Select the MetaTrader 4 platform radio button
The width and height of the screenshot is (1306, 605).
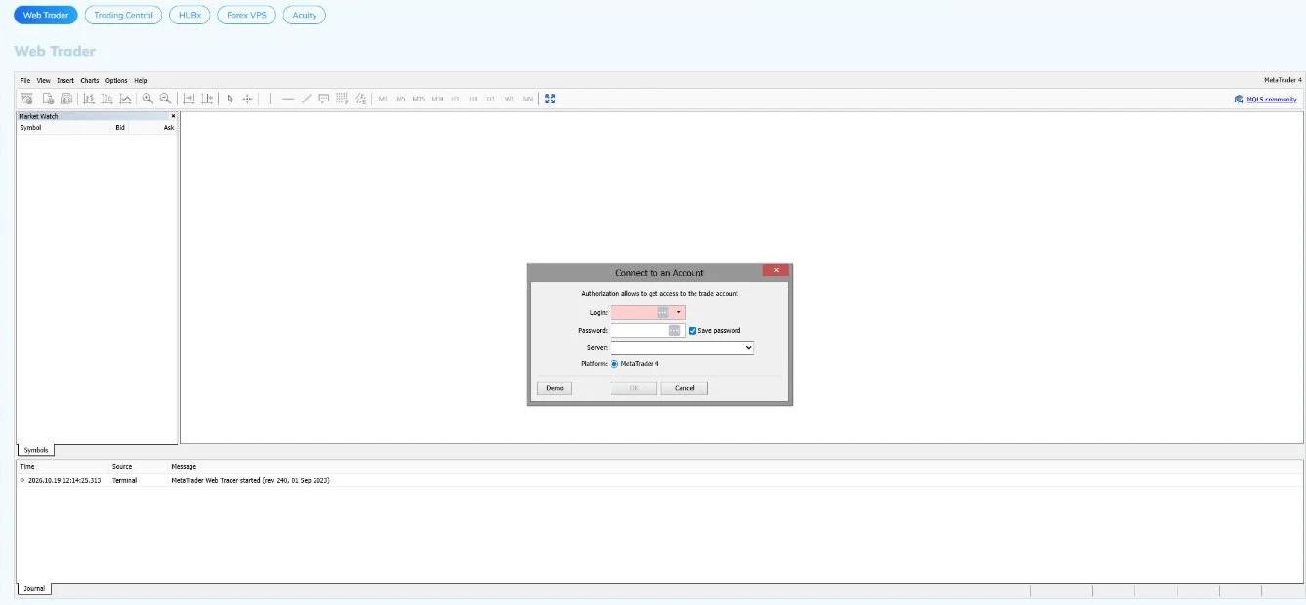(x=614, y=364)
